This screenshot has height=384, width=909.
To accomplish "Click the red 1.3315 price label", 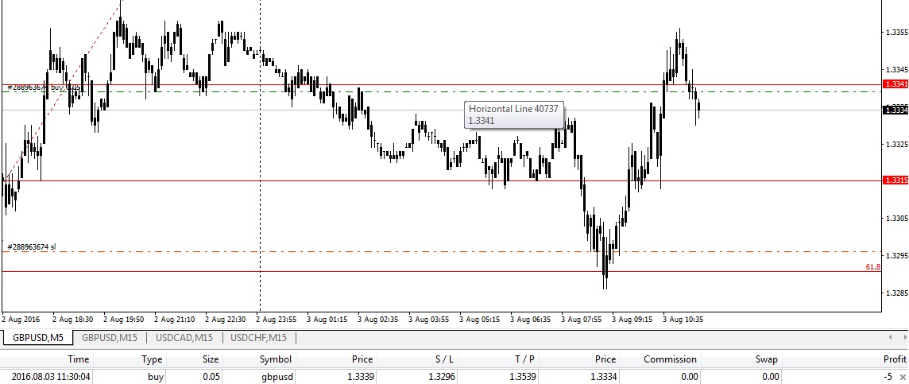I will point(895,180).
